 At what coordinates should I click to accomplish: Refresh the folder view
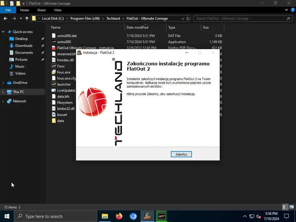click(188, 18)
